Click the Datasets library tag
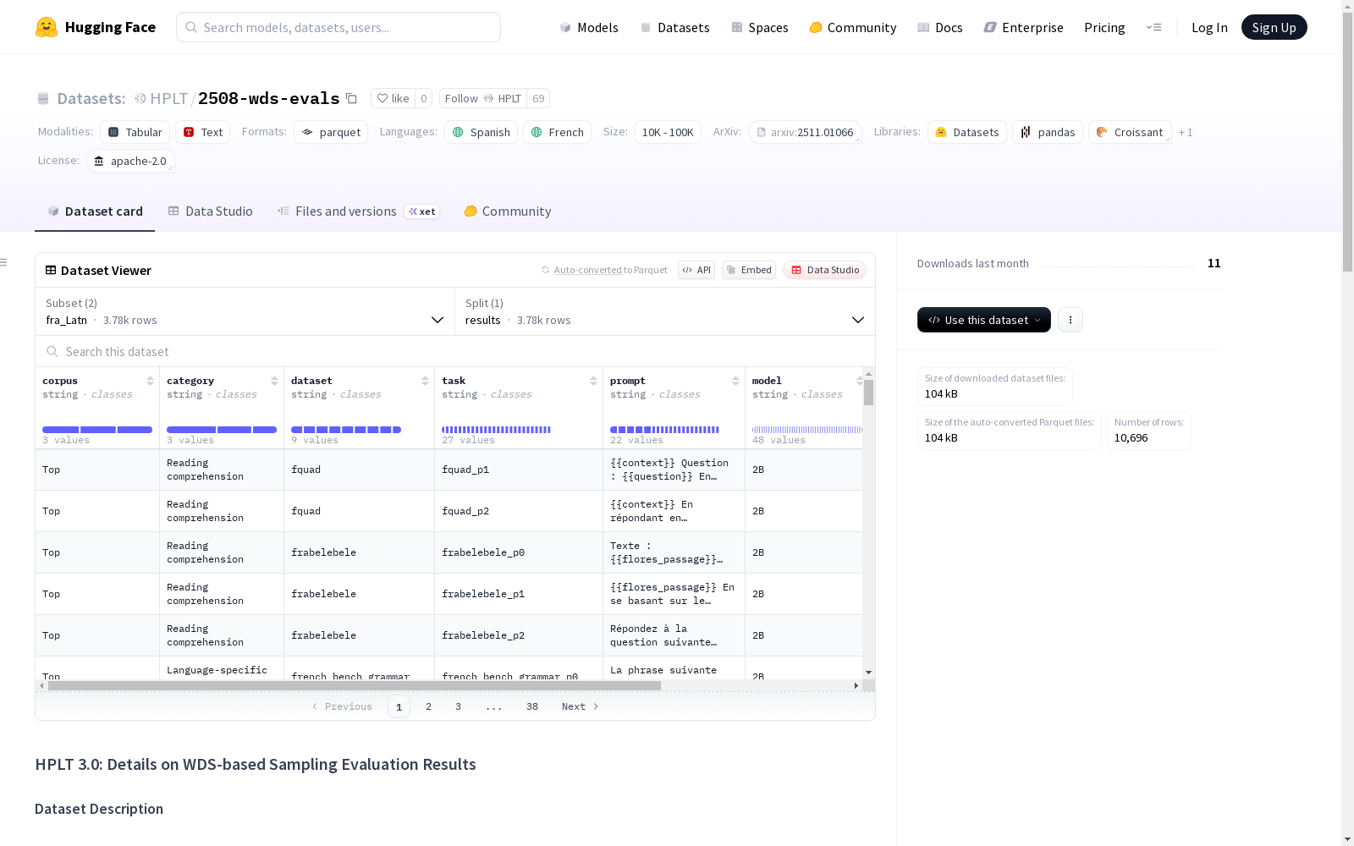 [967, 132]
